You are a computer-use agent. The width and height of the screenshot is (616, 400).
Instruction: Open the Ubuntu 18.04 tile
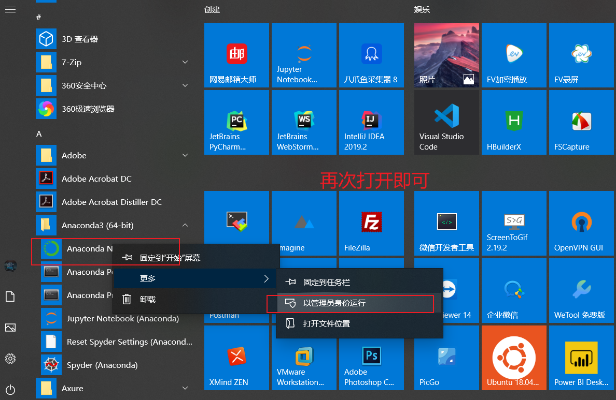pos(514,358)
